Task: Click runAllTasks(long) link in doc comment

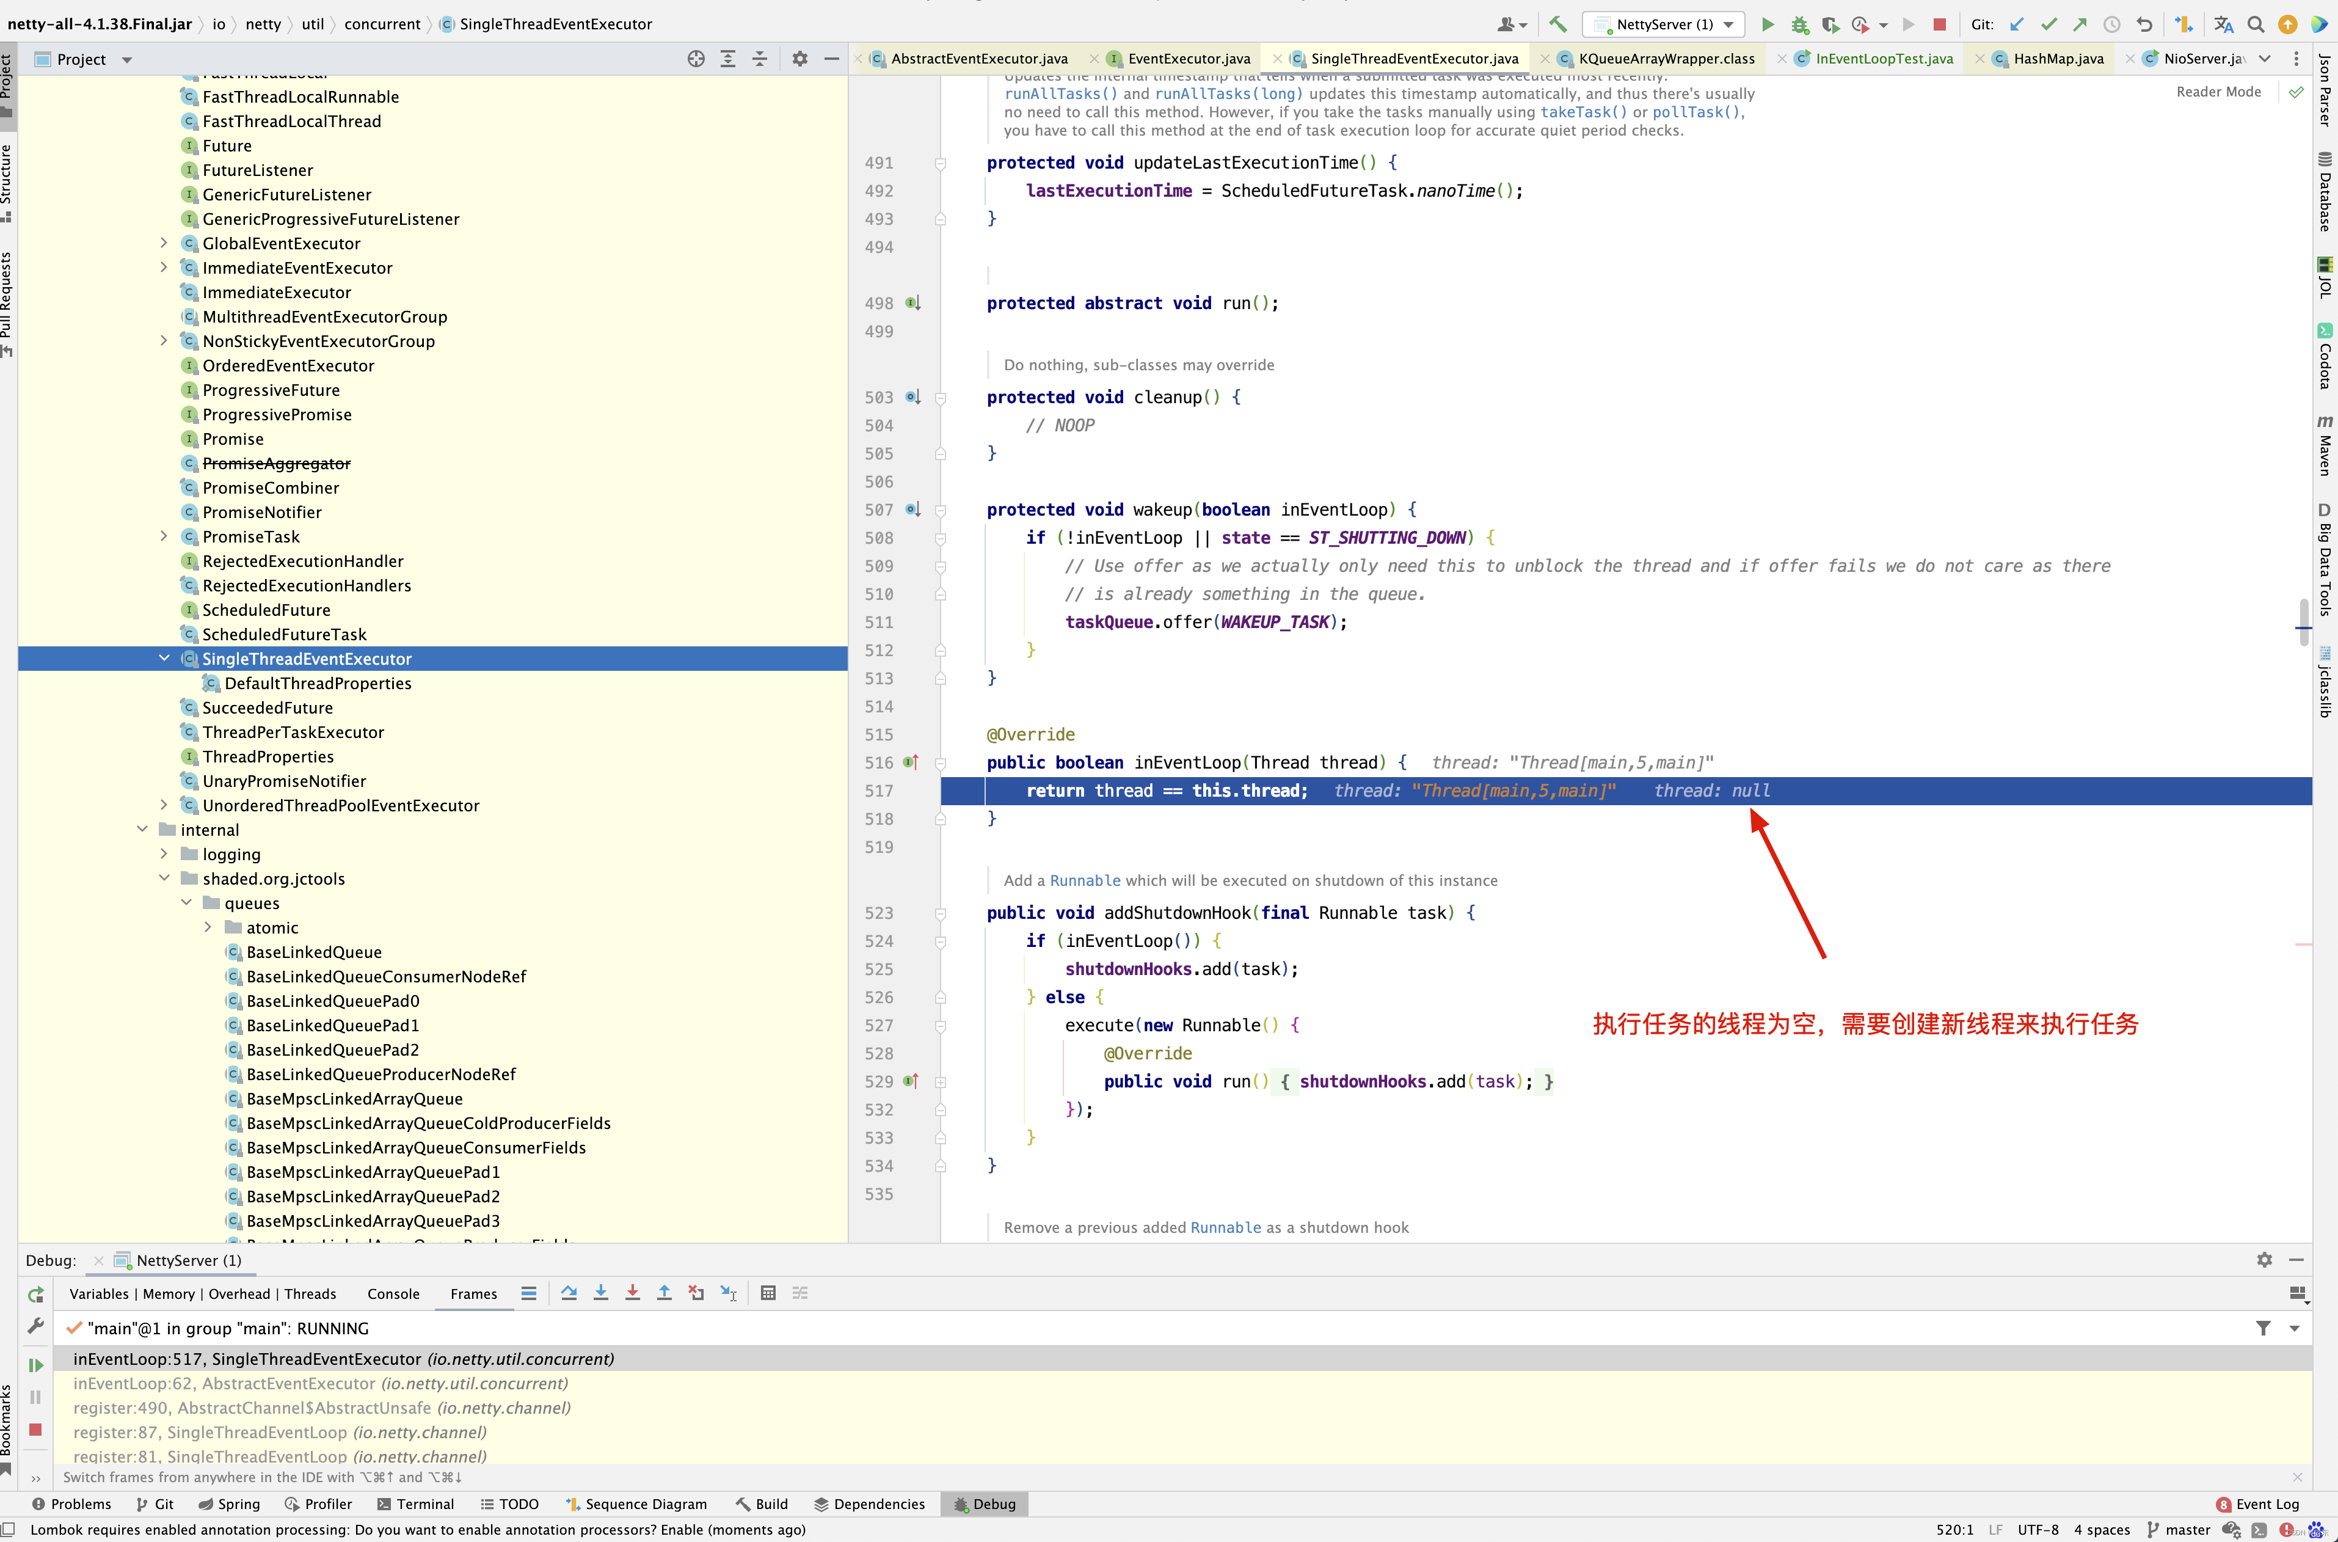Action: (x=1228, y=93)
